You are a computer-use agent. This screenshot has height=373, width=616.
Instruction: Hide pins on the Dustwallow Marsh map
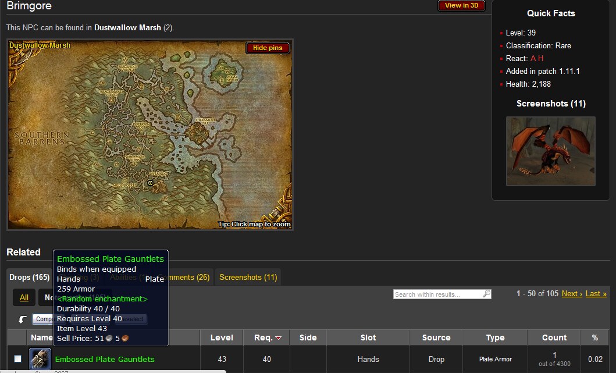[268, 48]
